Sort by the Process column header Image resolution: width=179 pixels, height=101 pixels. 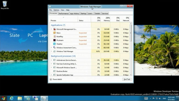point(63,19)
